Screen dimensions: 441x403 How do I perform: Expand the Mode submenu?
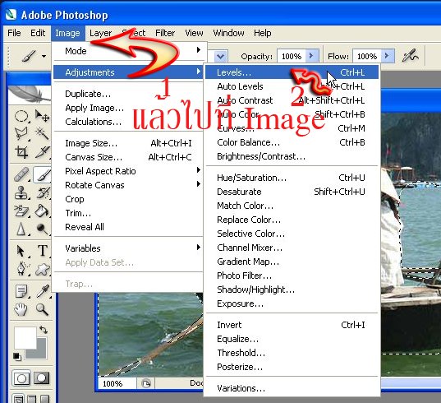coord(128,51)
